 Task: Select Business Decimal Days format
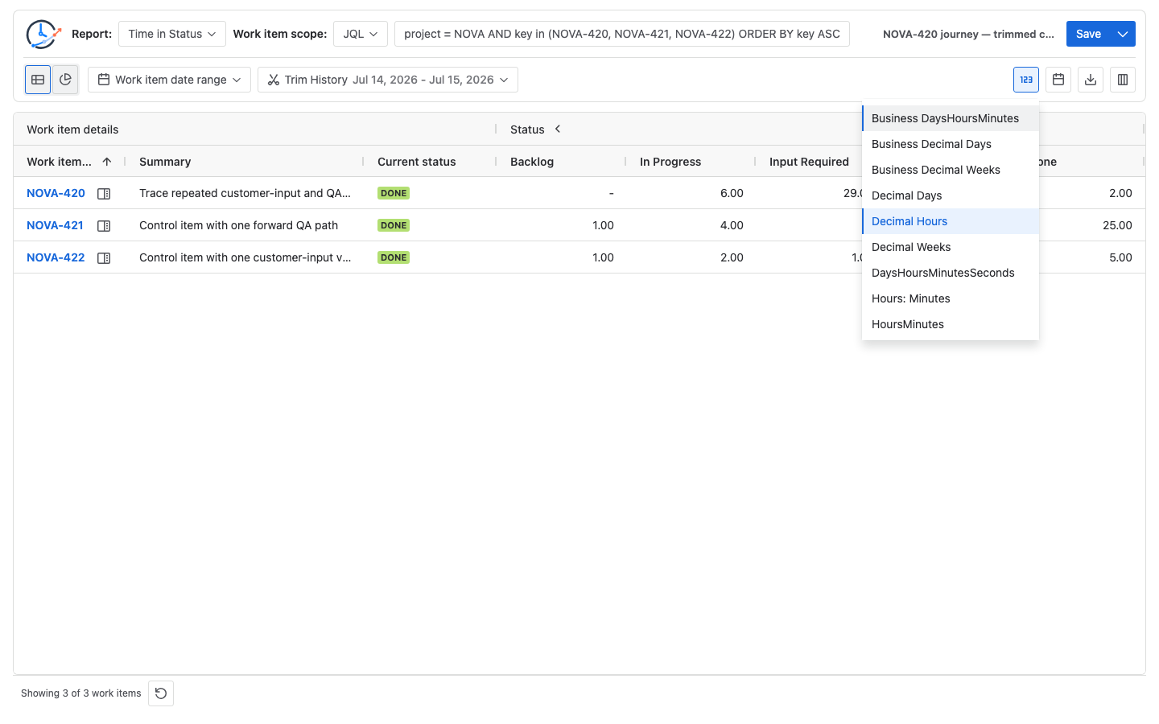click(x=951, y=144)
